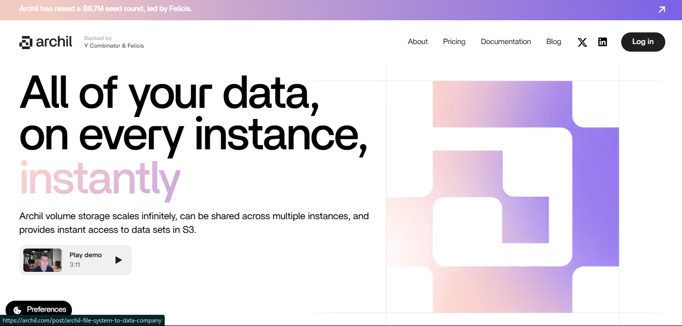
Task: Visit the Blog section
Action: pyautogui.click(x=554, y=42)
